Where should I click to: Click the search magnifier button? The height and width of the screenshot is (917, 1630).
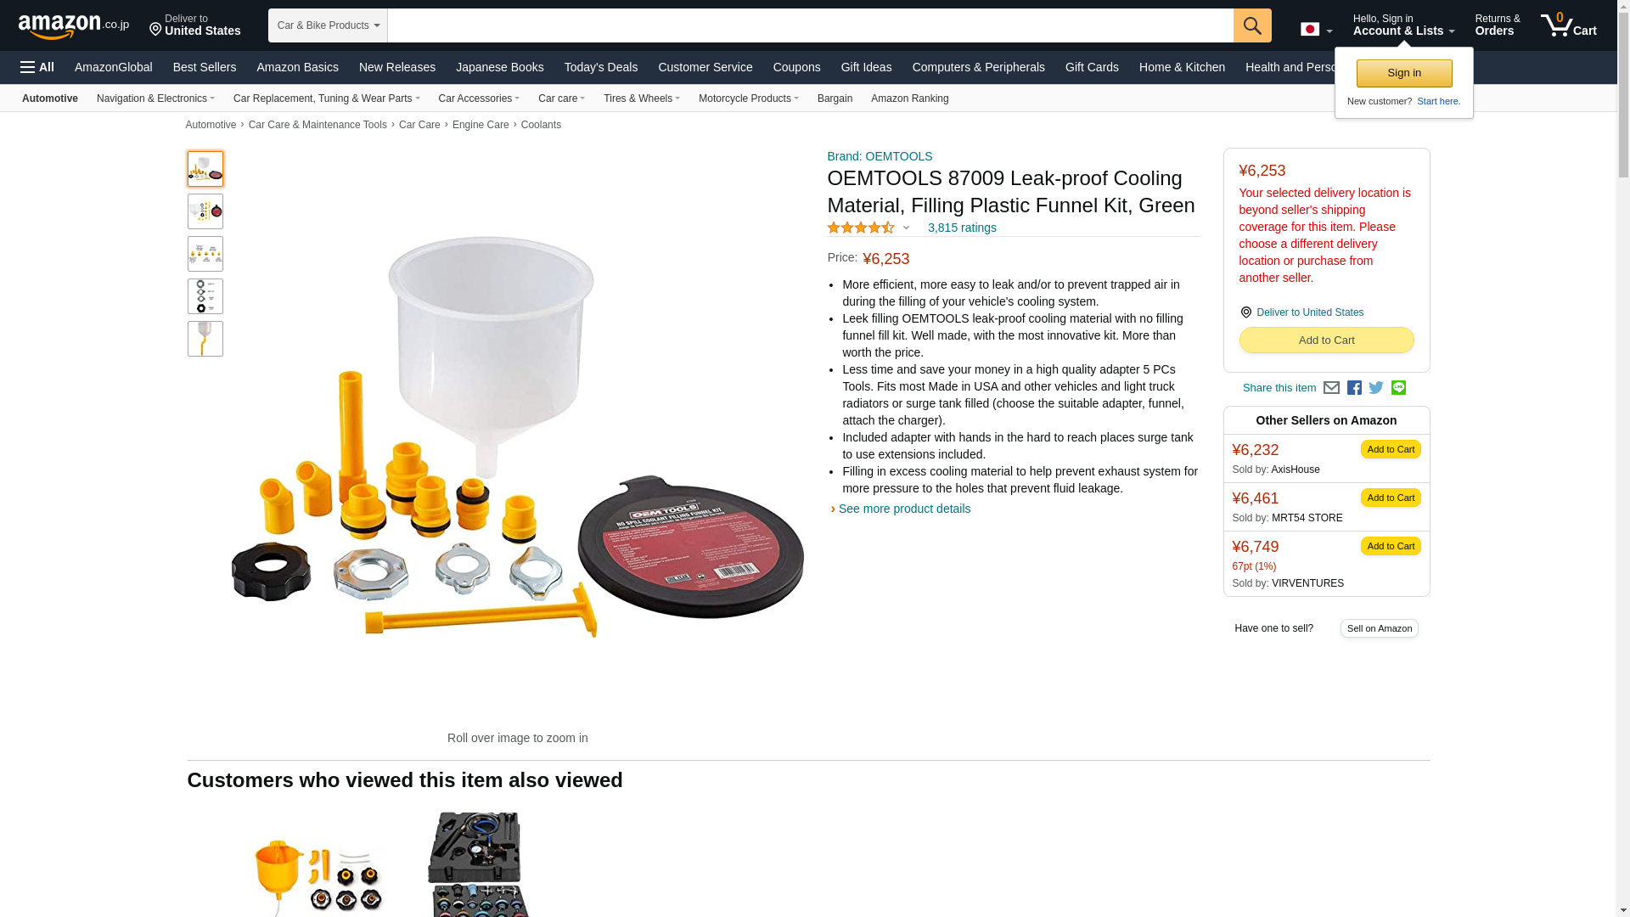pos(1252,25)
